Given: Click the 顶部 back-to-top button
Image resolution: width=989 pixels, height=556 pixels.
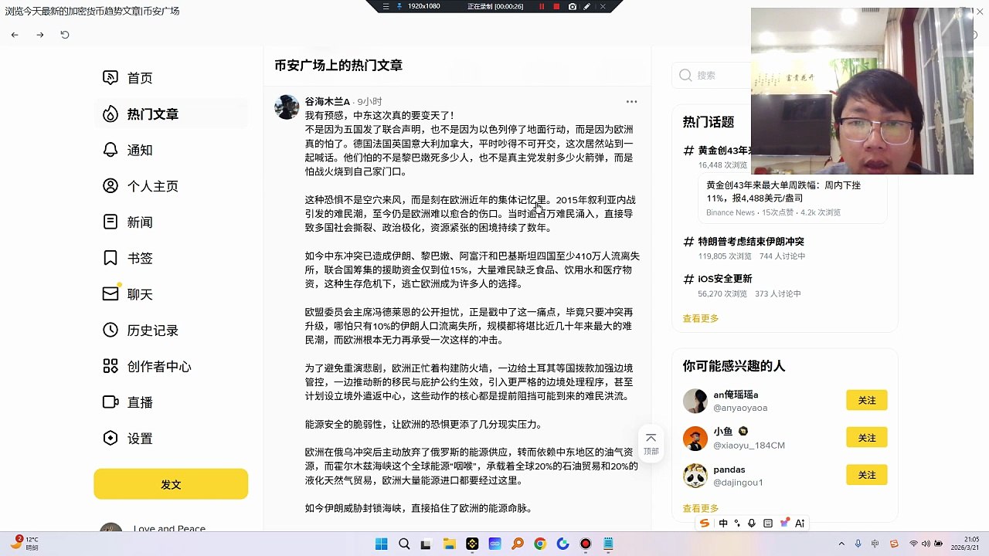Looking at the screenshot, I should (651, 444).
